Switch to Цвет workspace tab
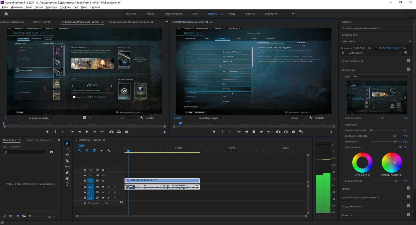The width and height of the screenshot is (416, 225). coord(195,14)
